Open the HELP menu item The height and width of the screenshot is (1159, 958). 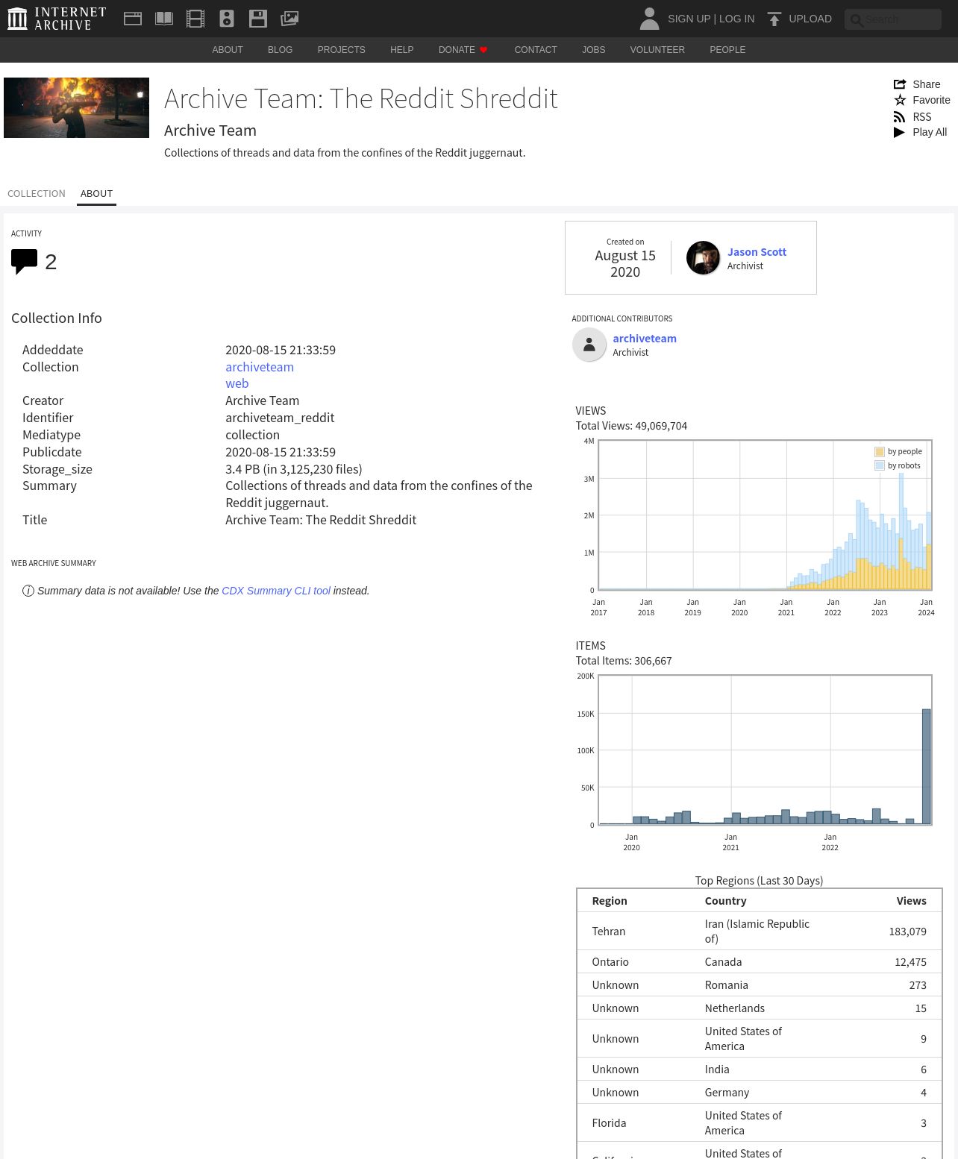tap(401, 50)
